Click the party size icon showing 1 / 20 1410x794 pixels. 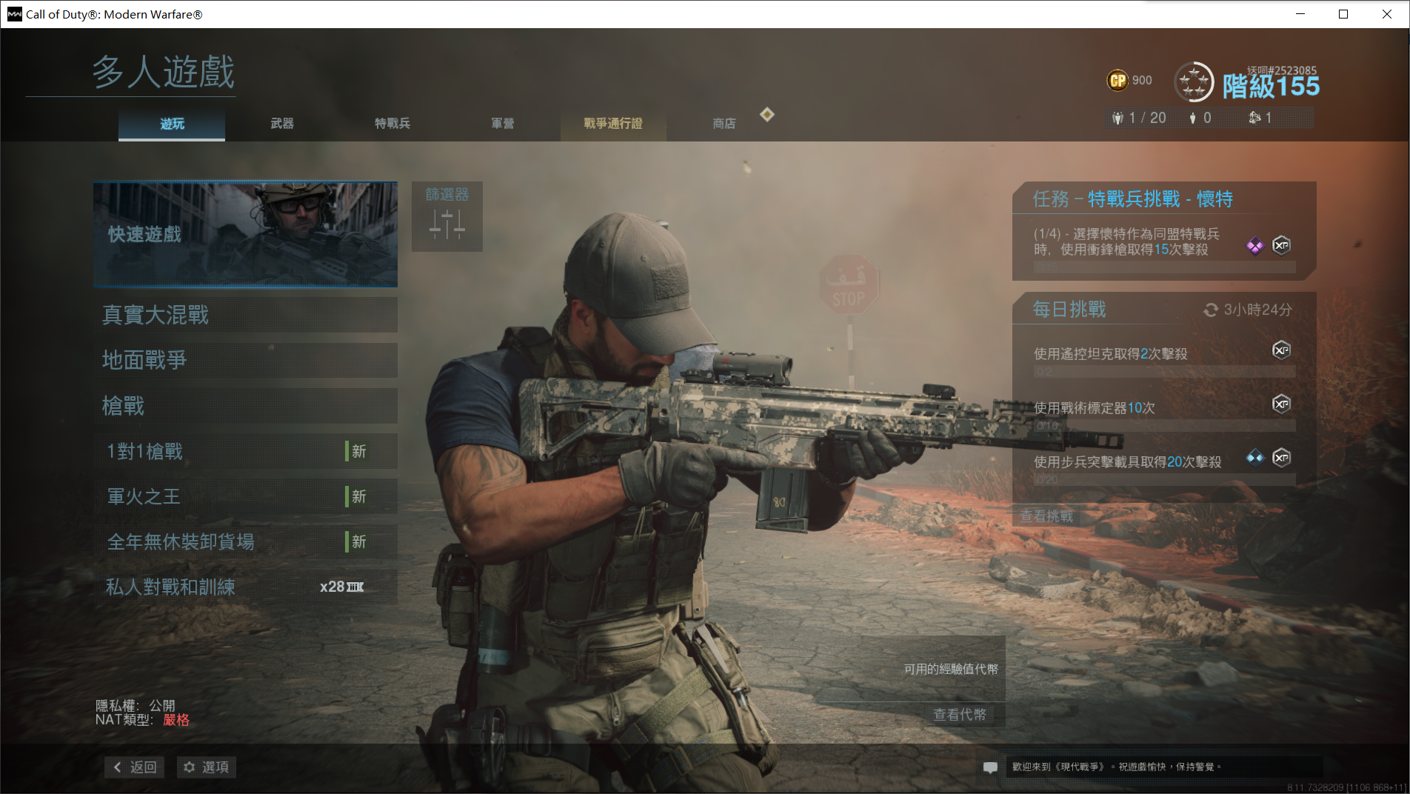tap(1118, 118)
